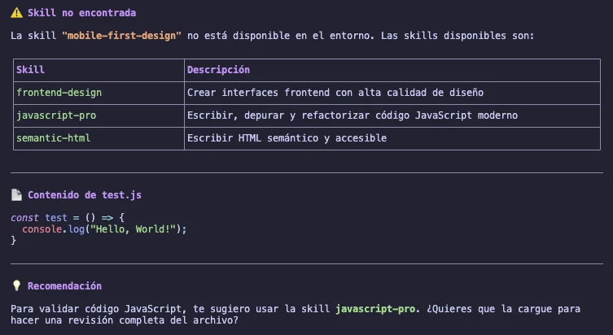Viewport: 613px width, 335px height.
Task: Click the quoted text "mobile-first-design"
Action: [x=121, y=36]
